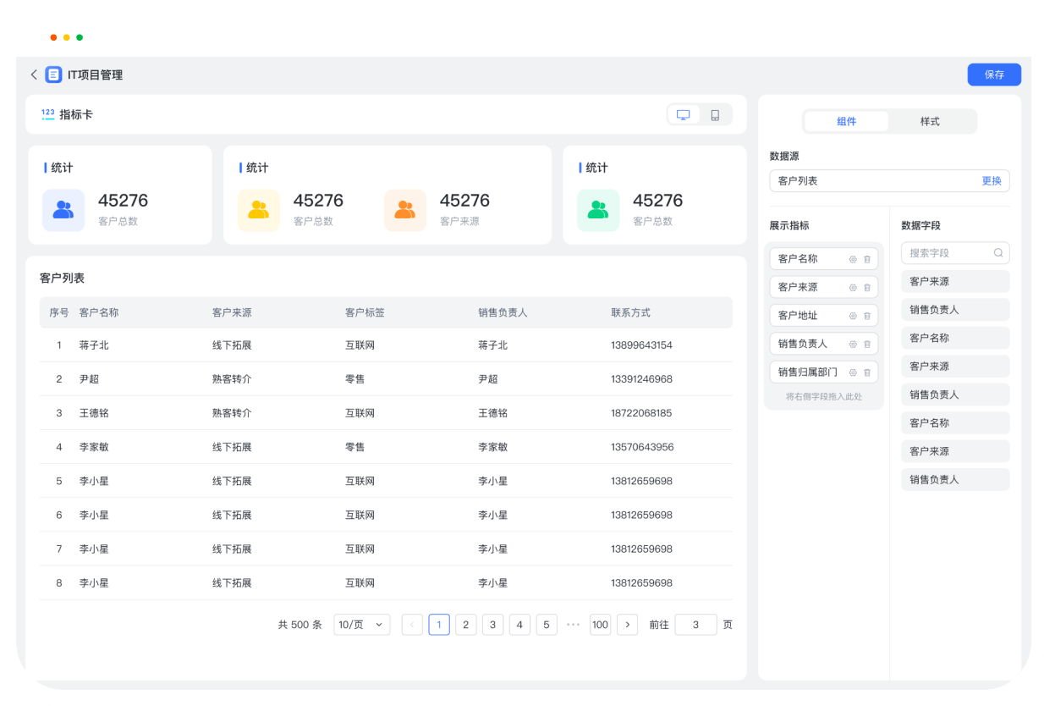Click the 更换 link for data source
Screen dimensions: 1044x706
(992, 181)
